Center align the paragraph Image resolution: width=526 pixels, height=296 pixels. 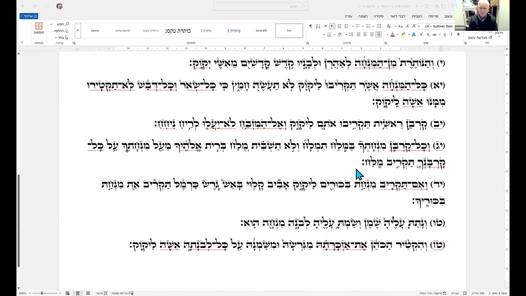tap(372, 35)
